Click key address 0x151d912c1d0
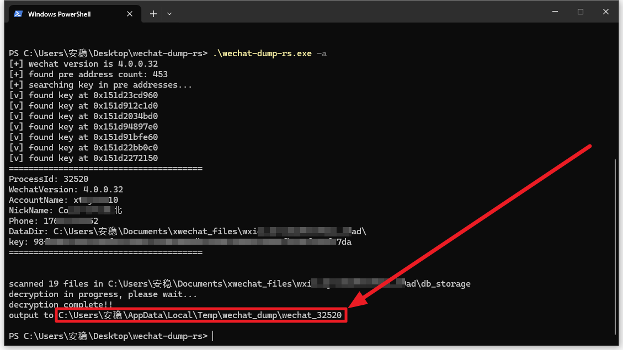The width and height of the screenshot is (623, 350). [126, 106]
